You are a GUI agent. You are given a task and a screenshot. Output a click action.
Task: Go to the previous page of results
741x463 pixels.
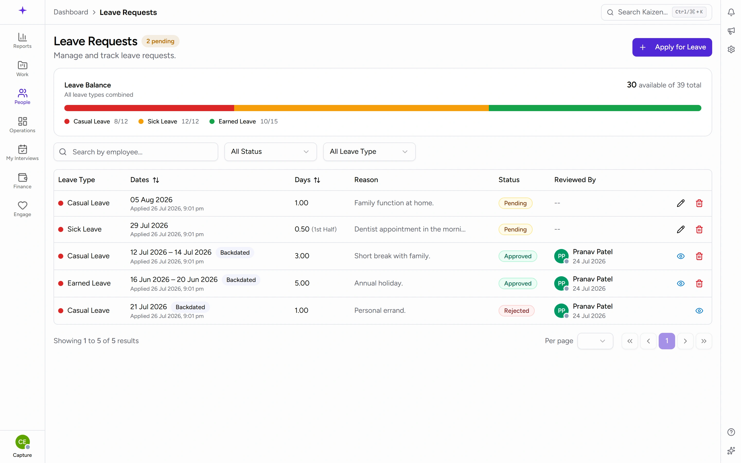coord(648,341)
